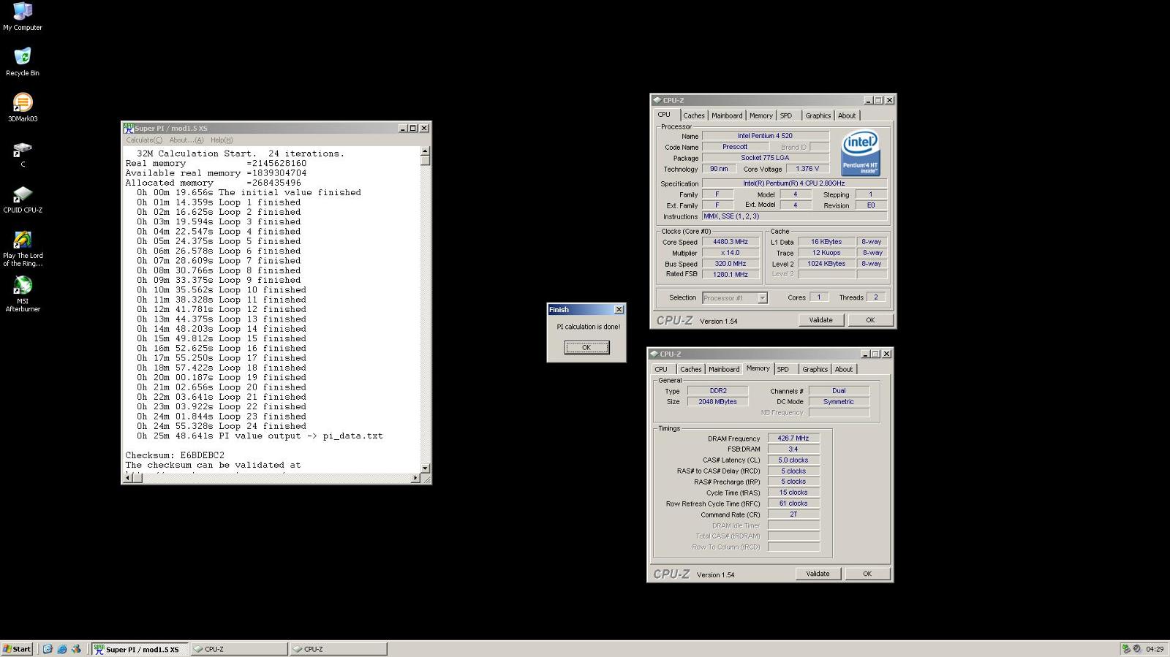Select SPD tab in lower CPU-Z
This screenshot has height=657, width=1170.
coord(783,369)
